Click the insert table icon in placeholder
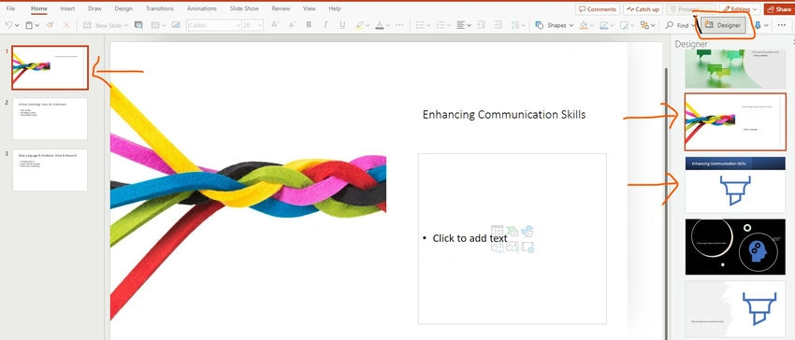This screenshot has width=795, height=340. click(x=497, y=231)
